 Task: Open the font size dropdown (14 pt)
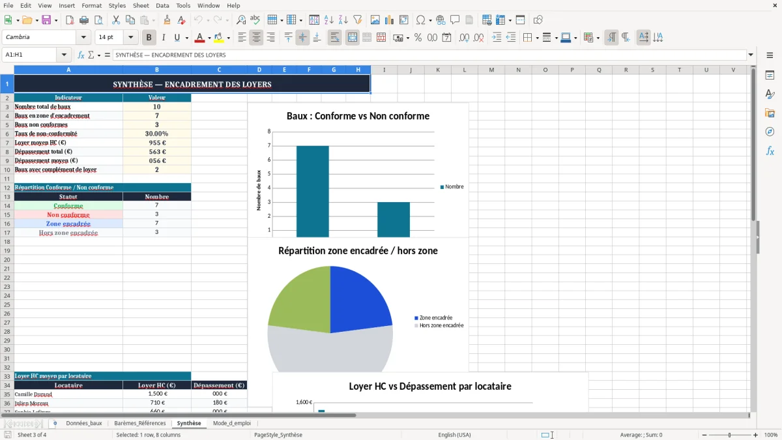[x=131, y=37]
